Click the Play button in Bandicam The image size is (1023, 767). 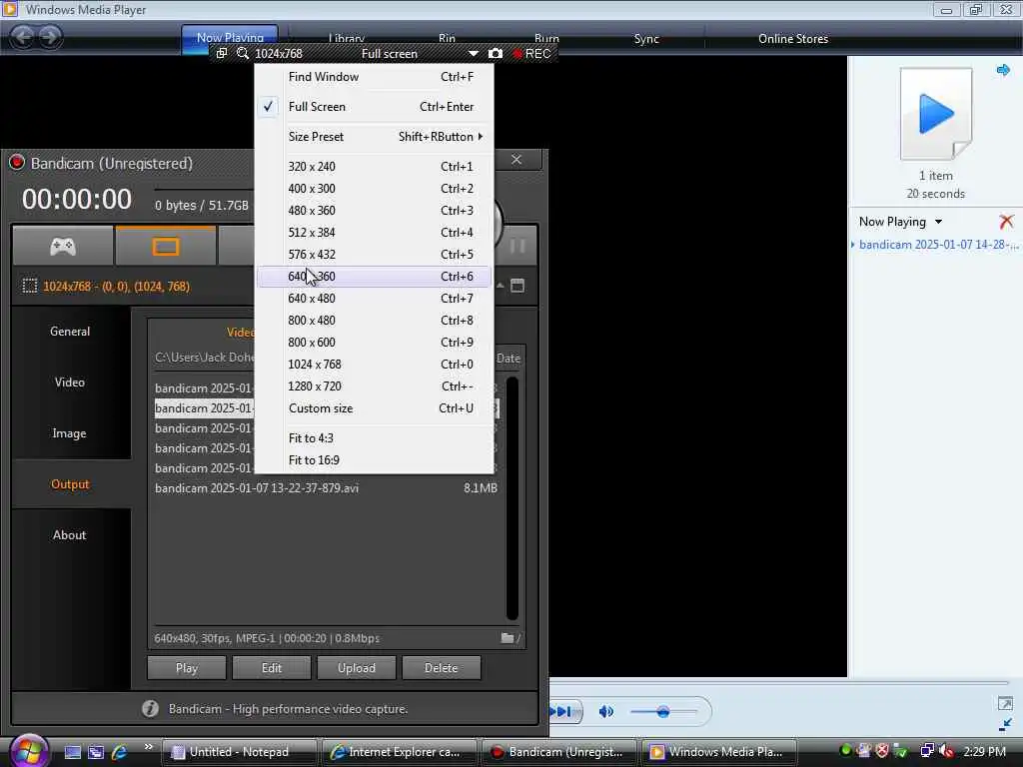point(187,668)
